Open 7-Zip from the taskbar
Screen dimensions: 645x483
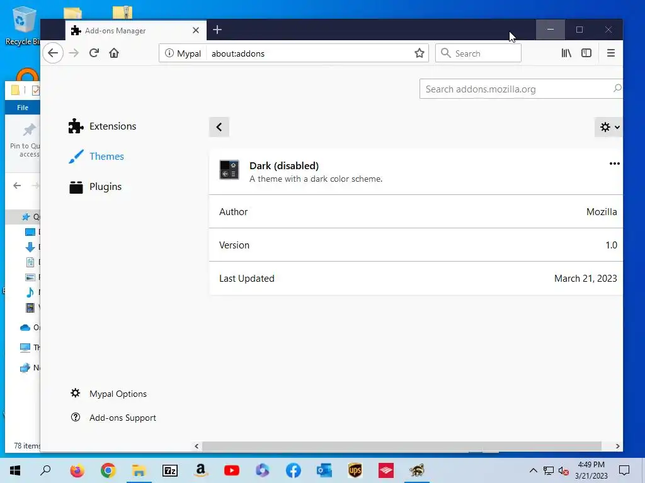[170, 470]
